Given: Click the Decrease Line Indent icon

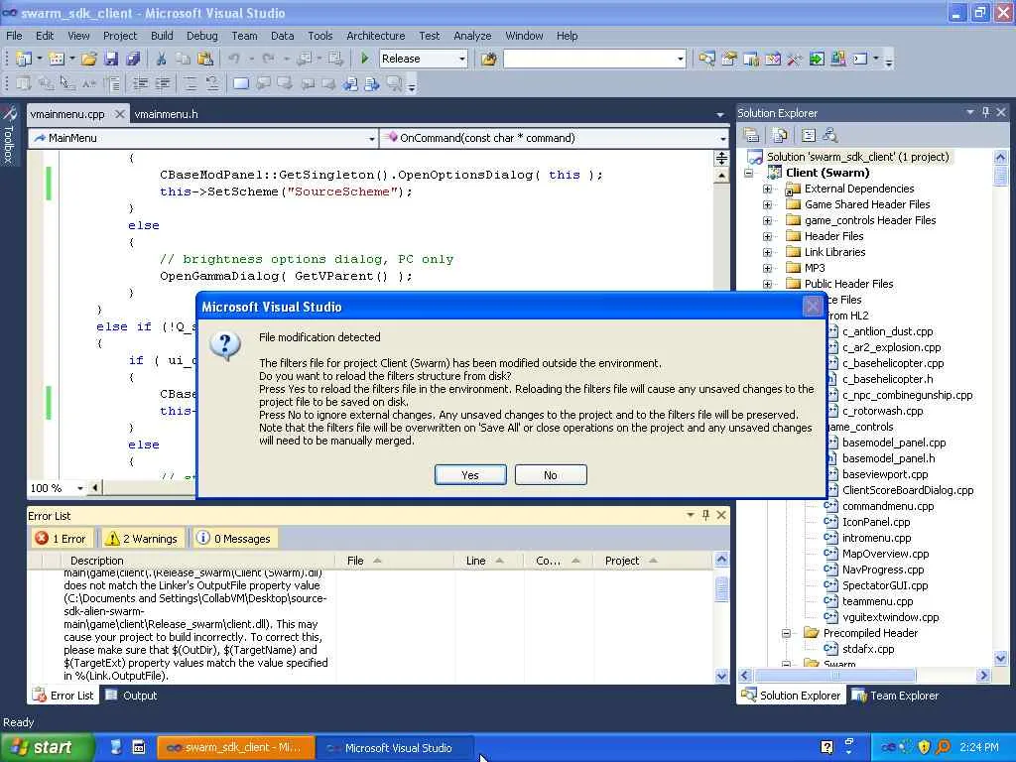Looking at the screenshot, I should [x=140, y=83].
